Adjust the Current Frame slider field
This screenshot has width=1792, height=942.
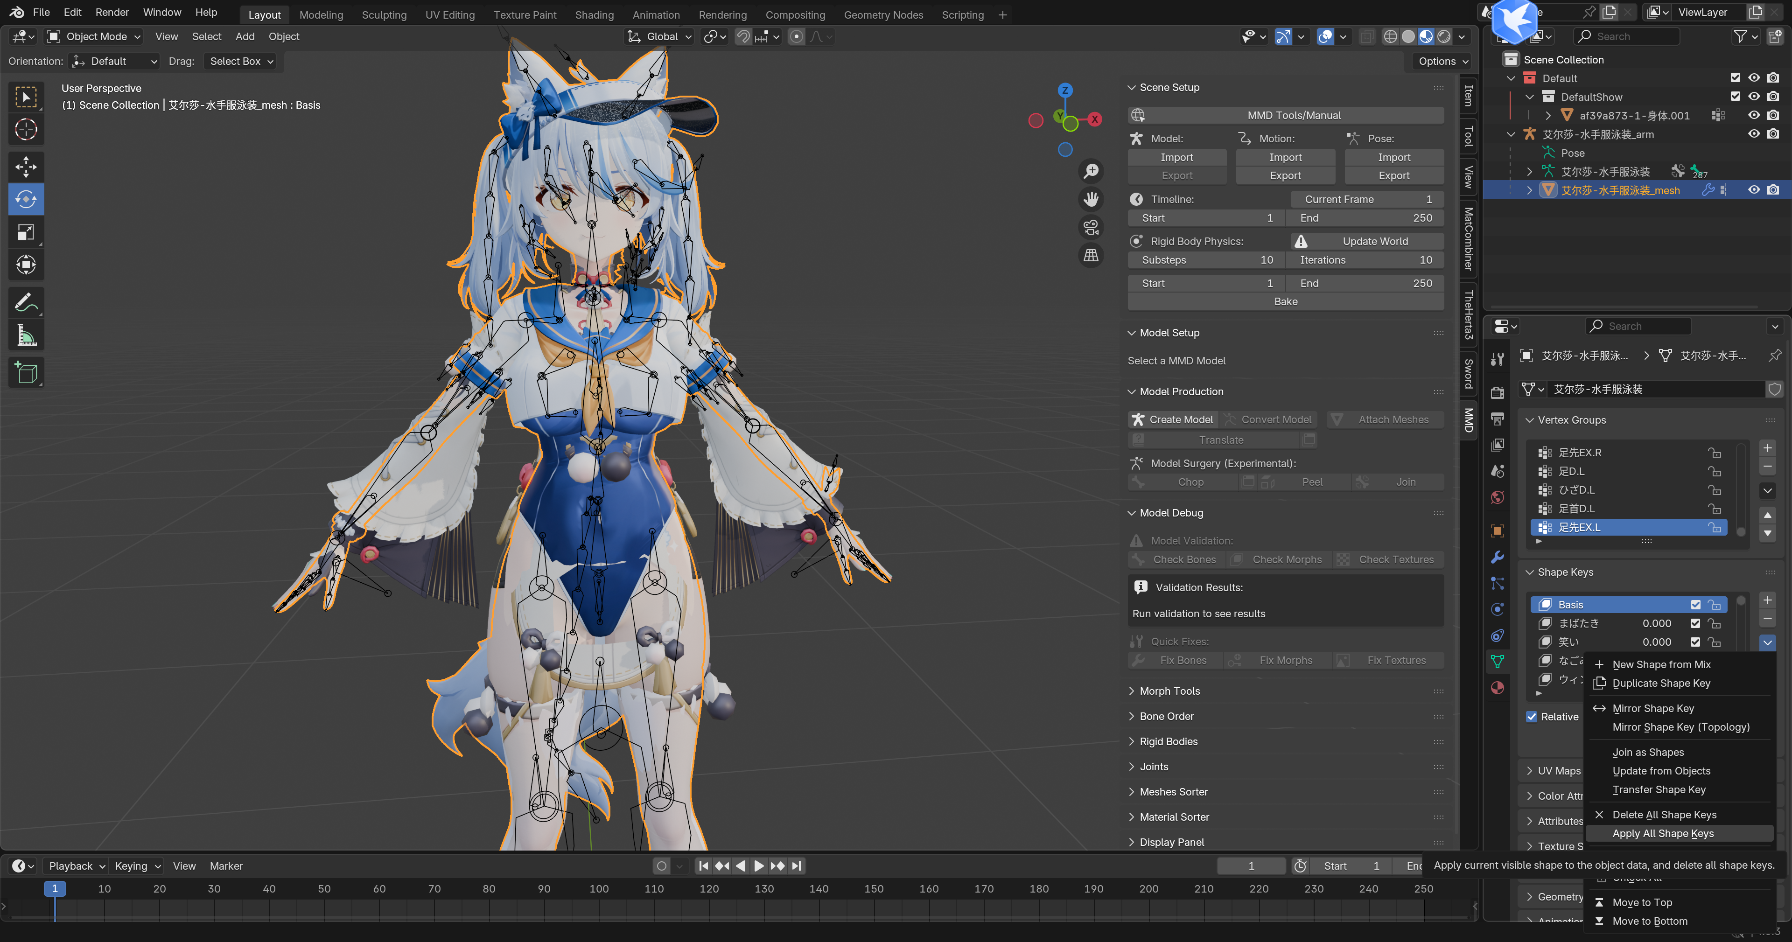pos(1368,199)
